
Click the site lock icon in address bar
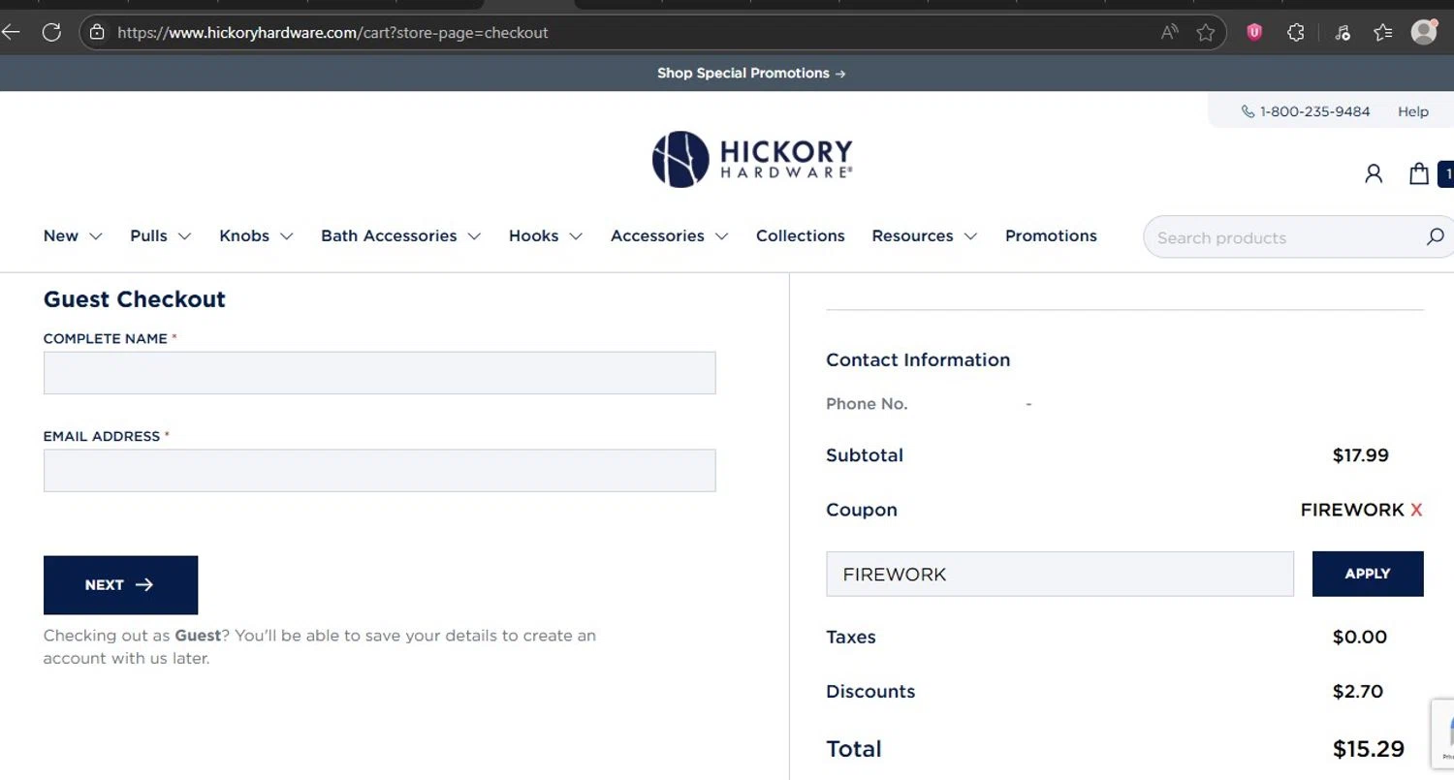click(x=97, y=32)
